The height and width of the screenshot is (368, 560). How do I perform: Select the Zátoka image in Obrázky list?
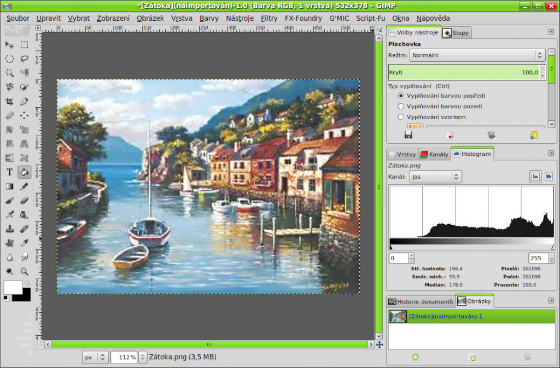(x=472, y=317)
